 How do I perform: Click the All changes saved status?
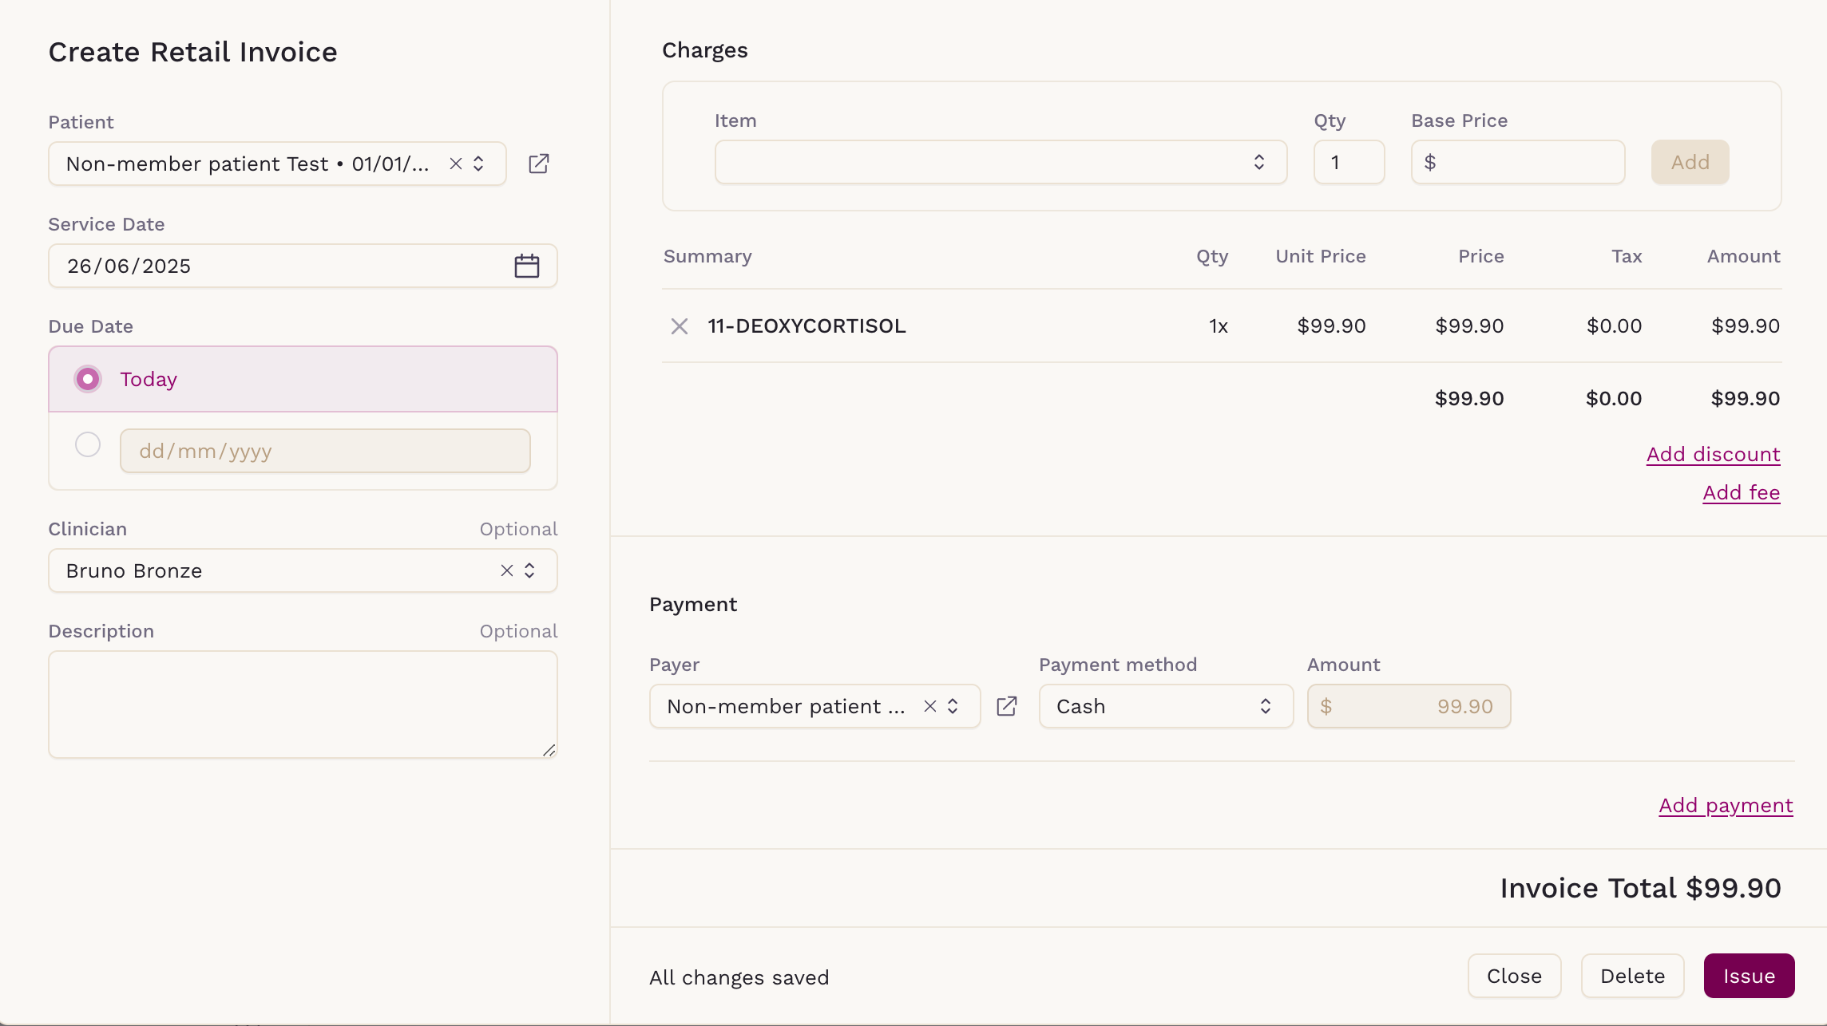click(739, 977)
